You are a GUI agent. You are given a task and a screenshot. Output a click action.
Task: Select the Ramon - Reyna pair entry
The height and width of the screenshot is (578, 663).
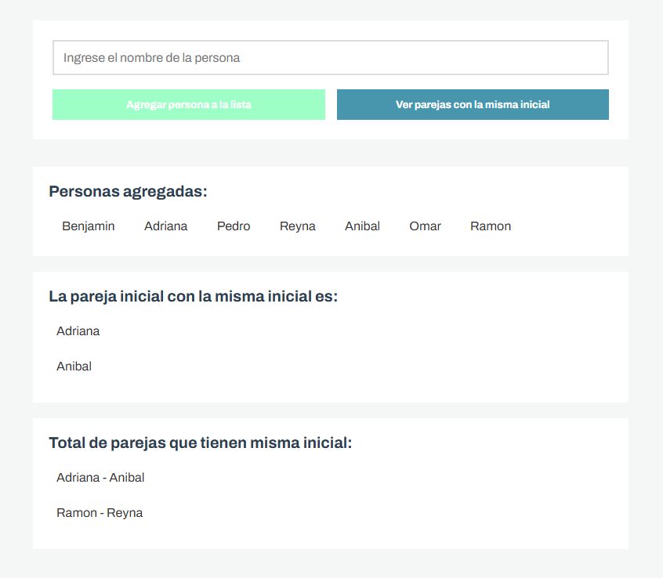(x=100, y=512)
